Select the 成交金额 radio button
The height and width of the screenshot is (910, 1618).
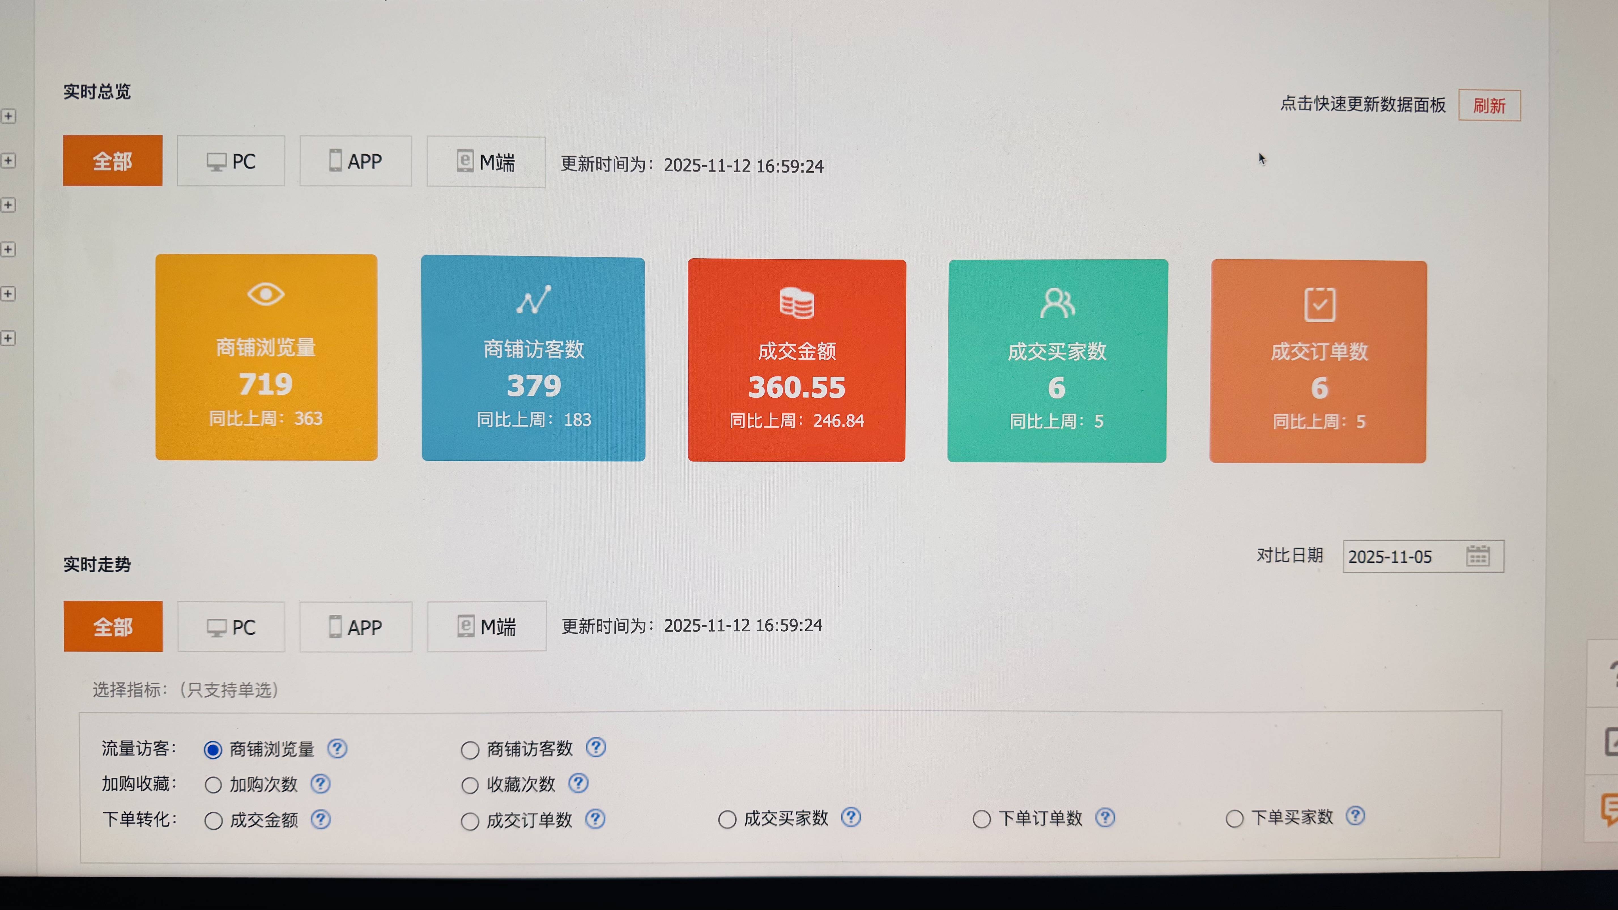(214, 821)
